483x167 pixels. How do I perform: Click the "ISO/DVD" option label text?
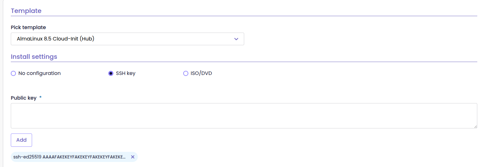(201, 73)
